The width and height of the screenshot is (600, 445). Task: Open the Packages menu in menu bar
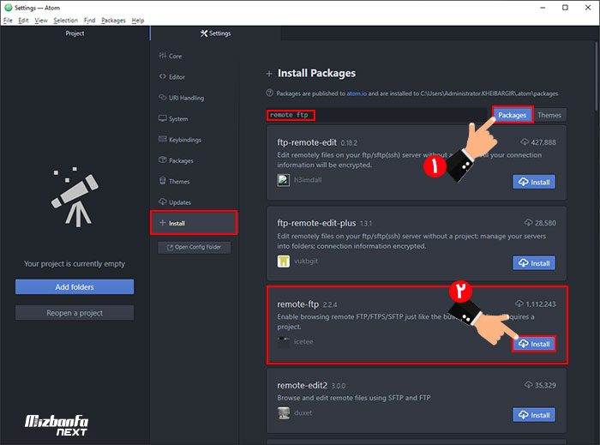[113, 21]
